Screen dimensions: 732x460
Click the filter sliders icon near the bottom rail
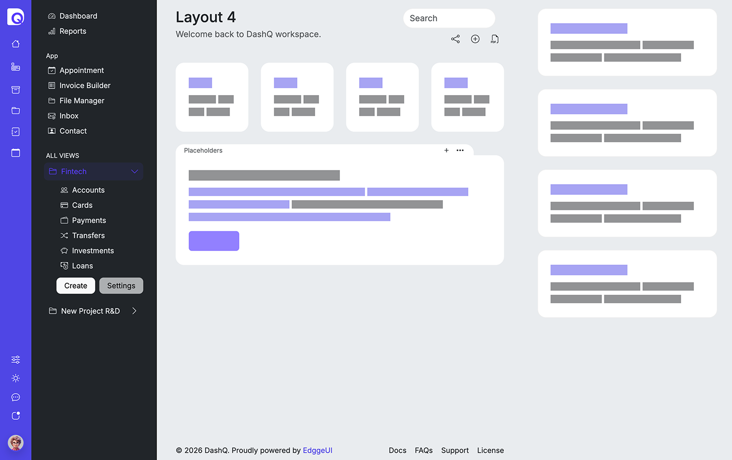pyautogui.click(x=15, y=360)
